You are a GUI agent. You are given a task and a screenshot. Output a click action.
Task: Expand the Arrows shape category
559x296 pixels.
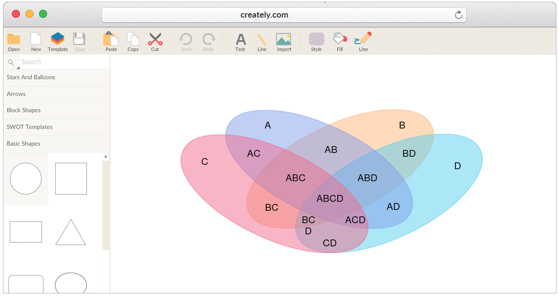pyautogui.click(x=56, y=94)
